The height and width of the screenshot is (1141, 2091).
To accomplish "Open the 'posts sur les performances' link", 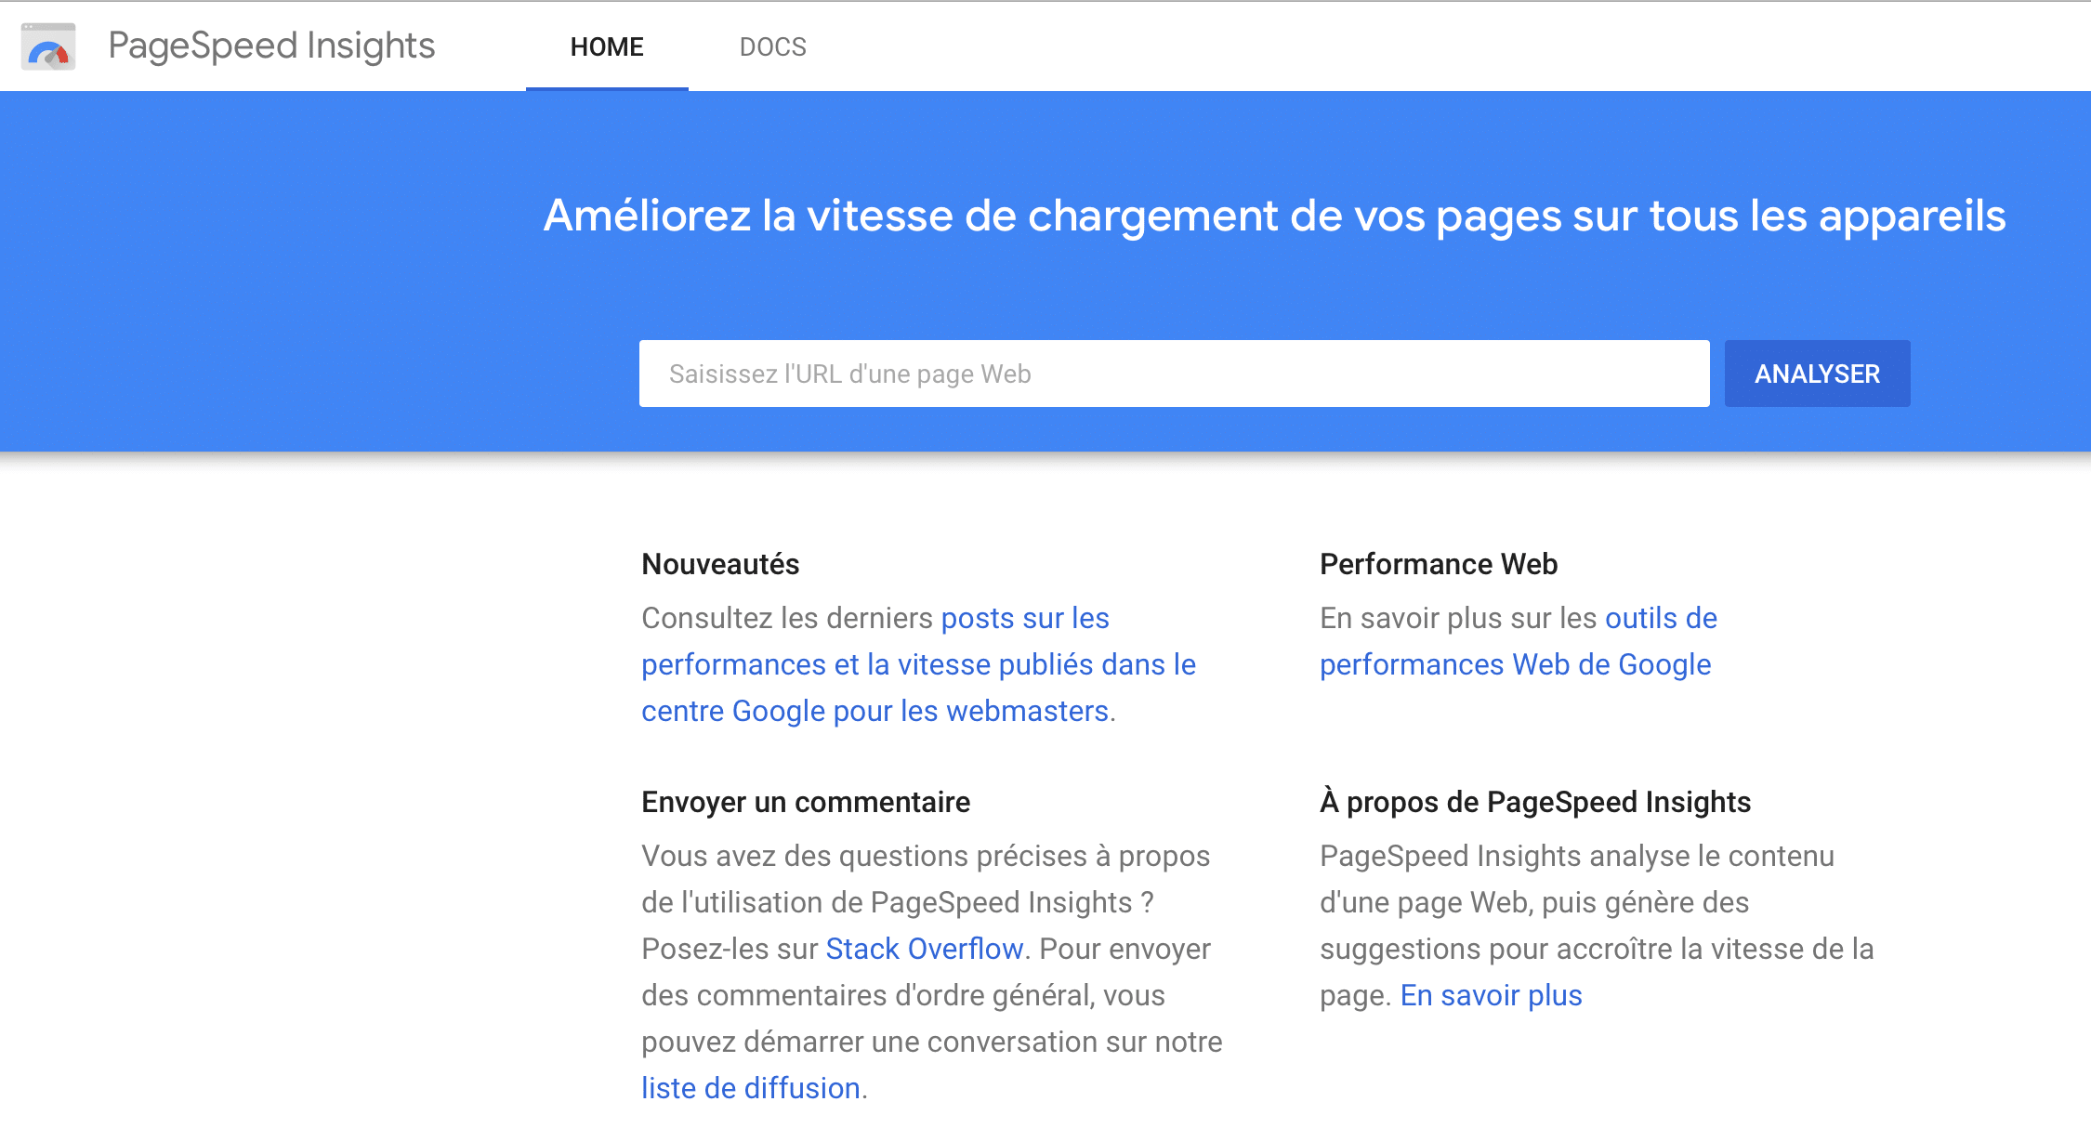I will pyautogui.click(x=1024, y=618).
